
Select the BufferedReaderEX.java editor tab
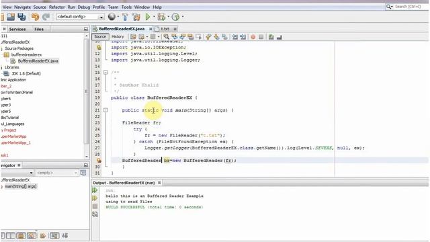(x=122, y=29)
